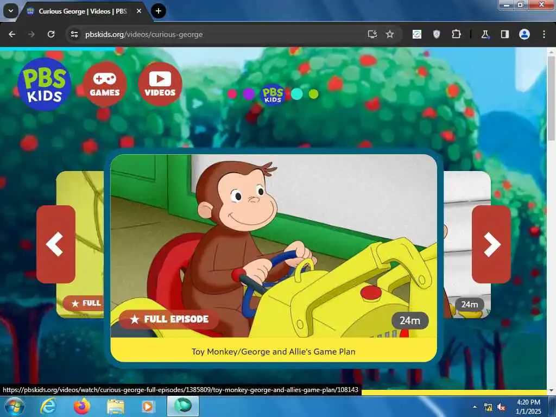Click the purple loading dot
The width and height of the screenshot is (556, 417).
[249, 94]
